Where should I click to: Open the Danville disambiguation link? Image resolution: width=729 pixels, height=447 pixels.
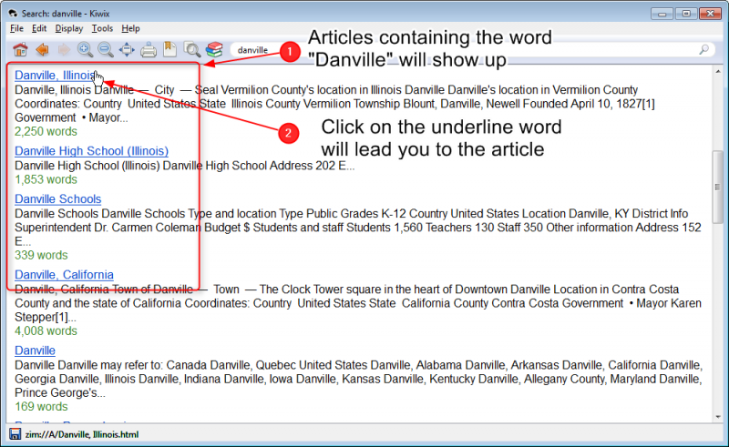coord(35,350)
